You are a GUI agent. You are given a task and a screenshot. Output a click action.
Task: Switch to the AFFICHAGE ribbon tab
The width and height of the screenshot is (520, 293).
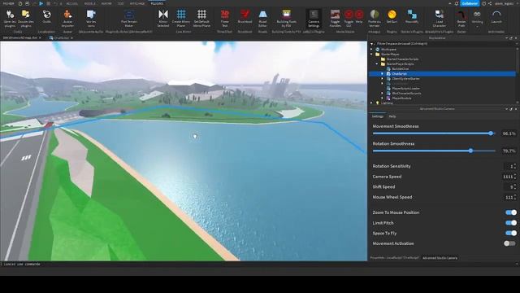click(137, 3)
